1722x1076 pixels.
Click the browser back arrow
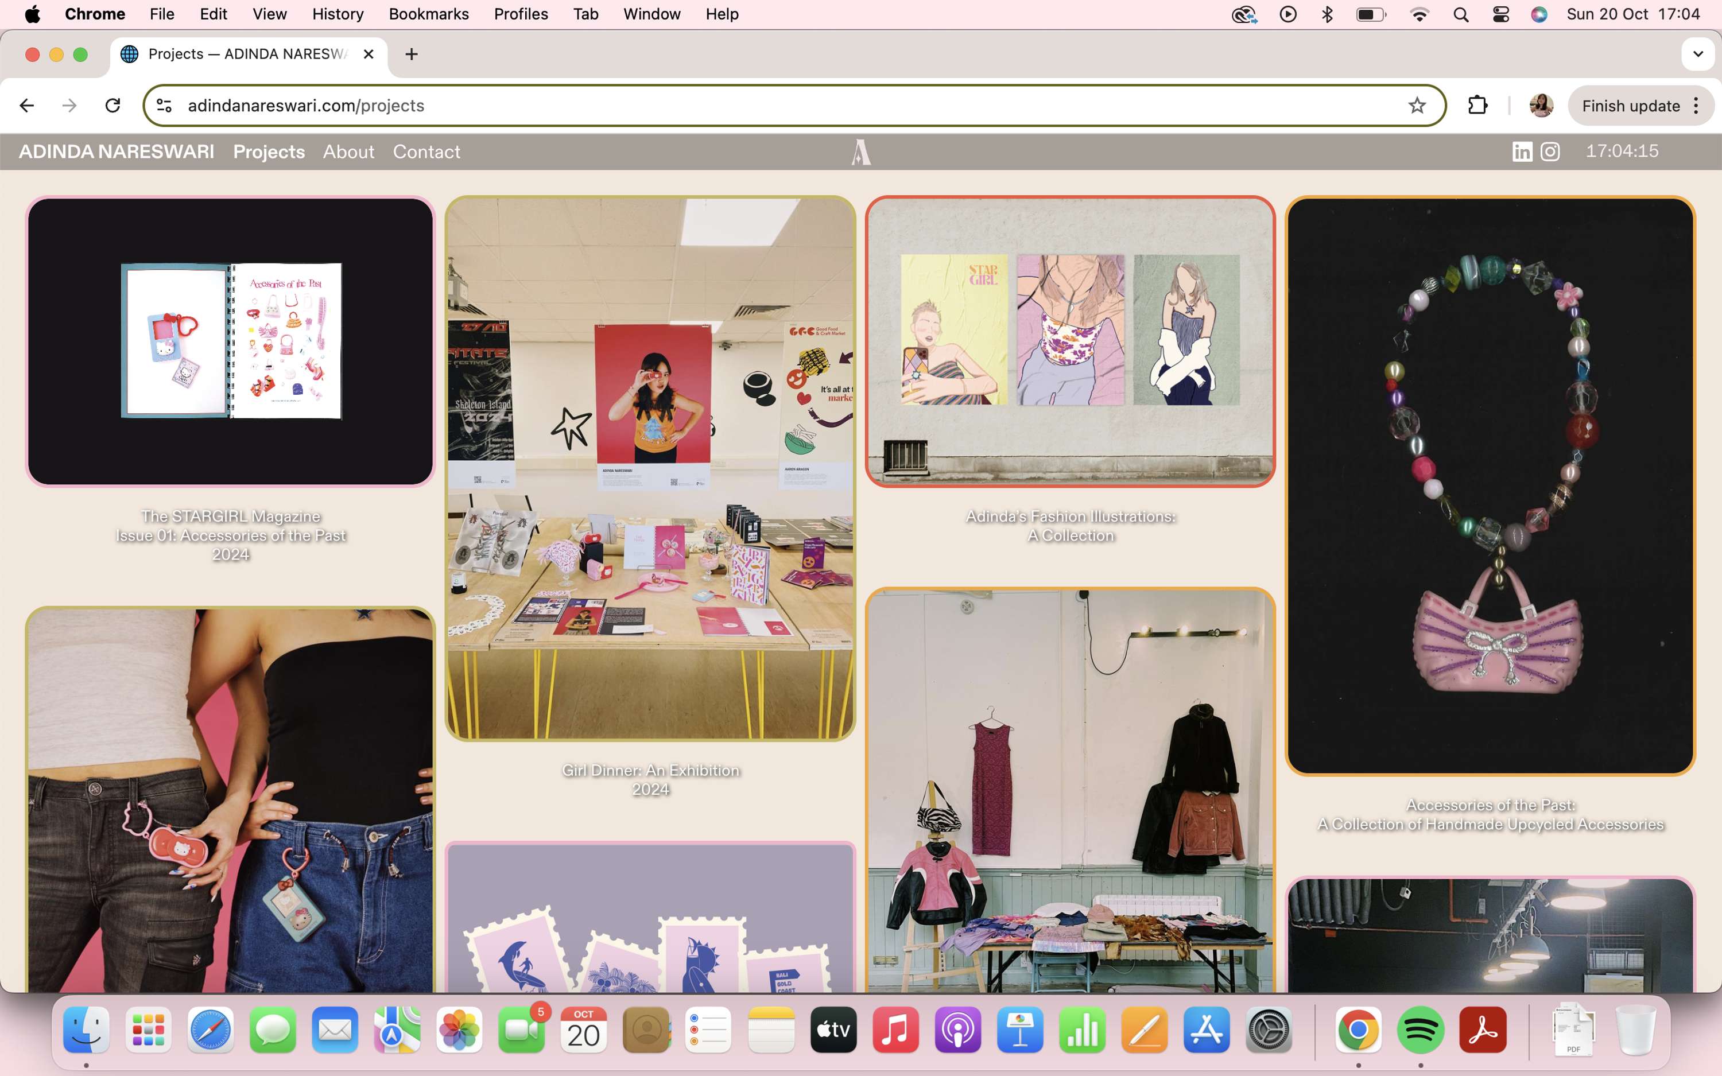27,106
